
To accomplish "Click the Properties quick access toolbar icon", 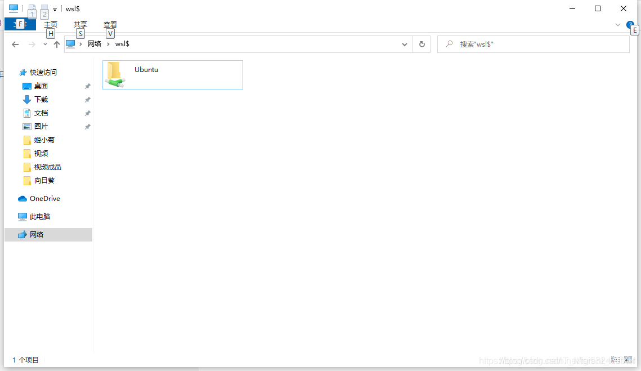I will [32, 8].
